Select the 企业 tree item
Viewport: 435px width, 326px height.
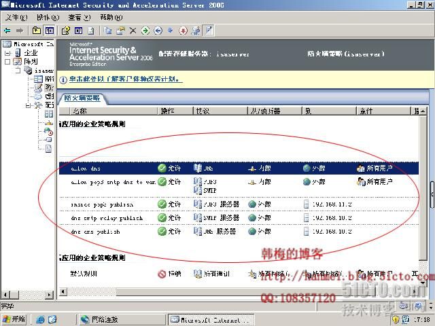tap(31, 53)
